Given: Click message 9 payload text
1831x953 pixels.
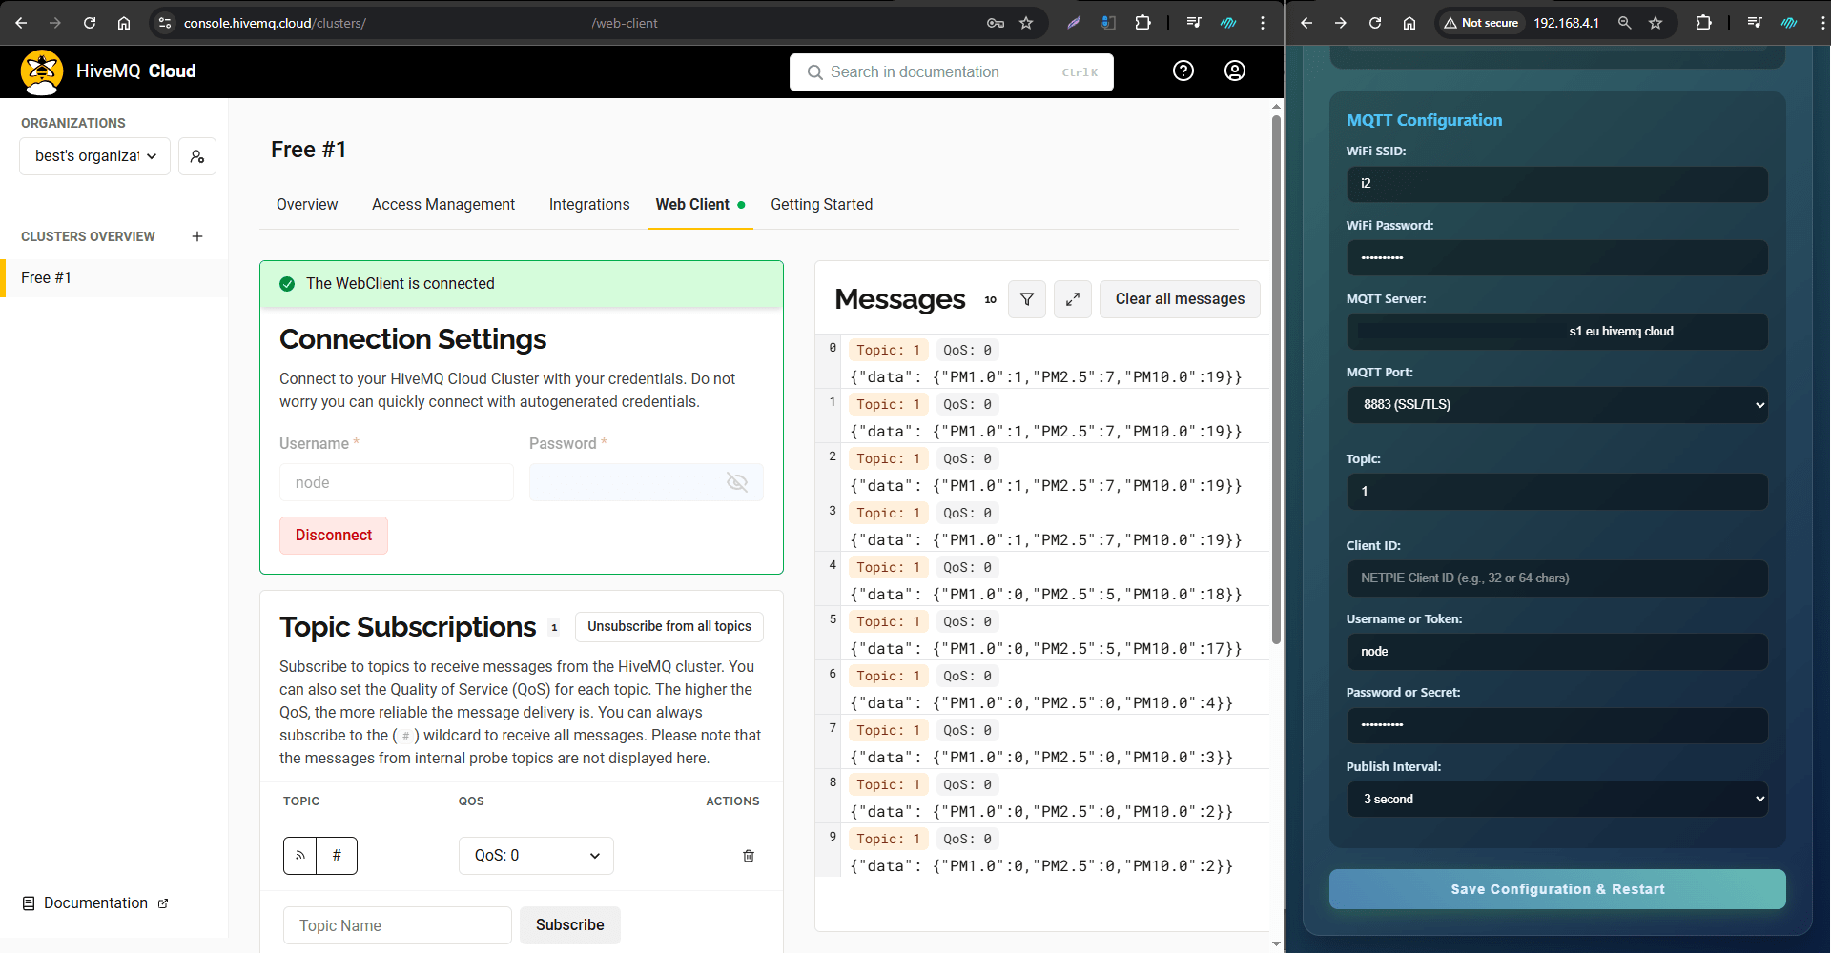Looking at the screenshot, I should pos(1041,866).
